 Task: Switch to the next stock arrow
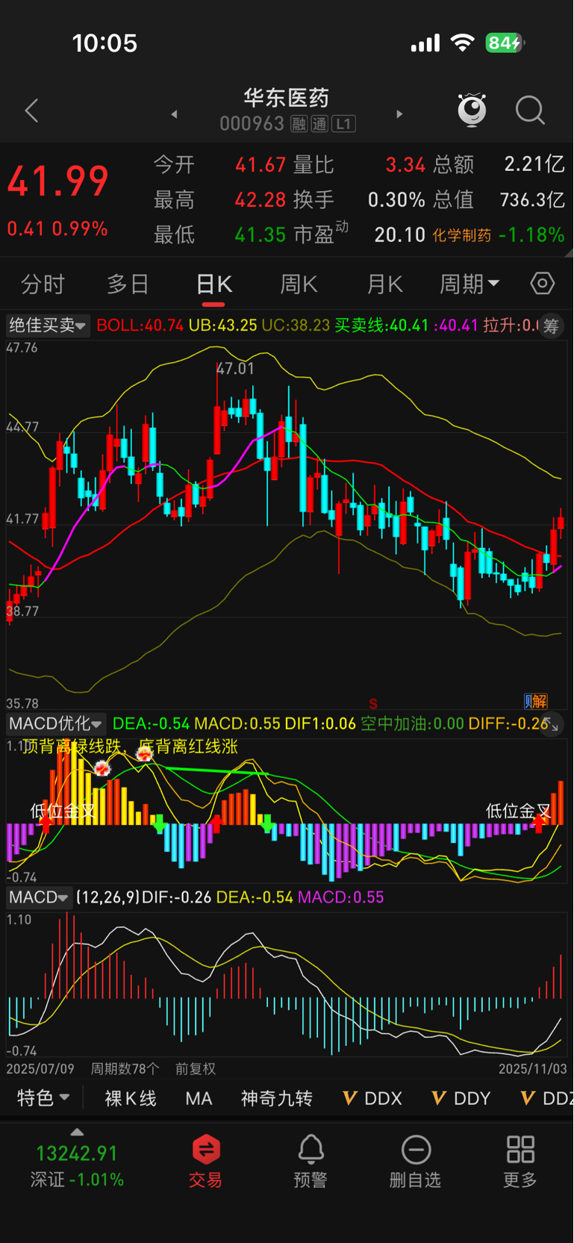(399, 114)
